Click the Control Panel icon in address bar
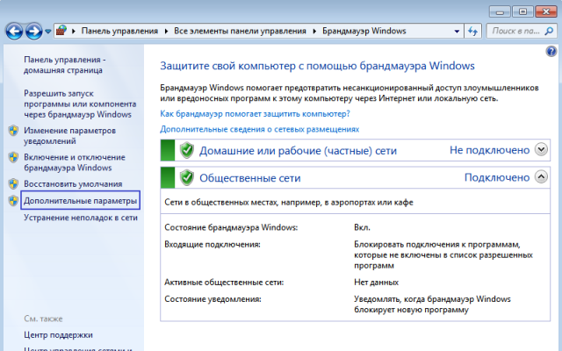 [61, 31]
